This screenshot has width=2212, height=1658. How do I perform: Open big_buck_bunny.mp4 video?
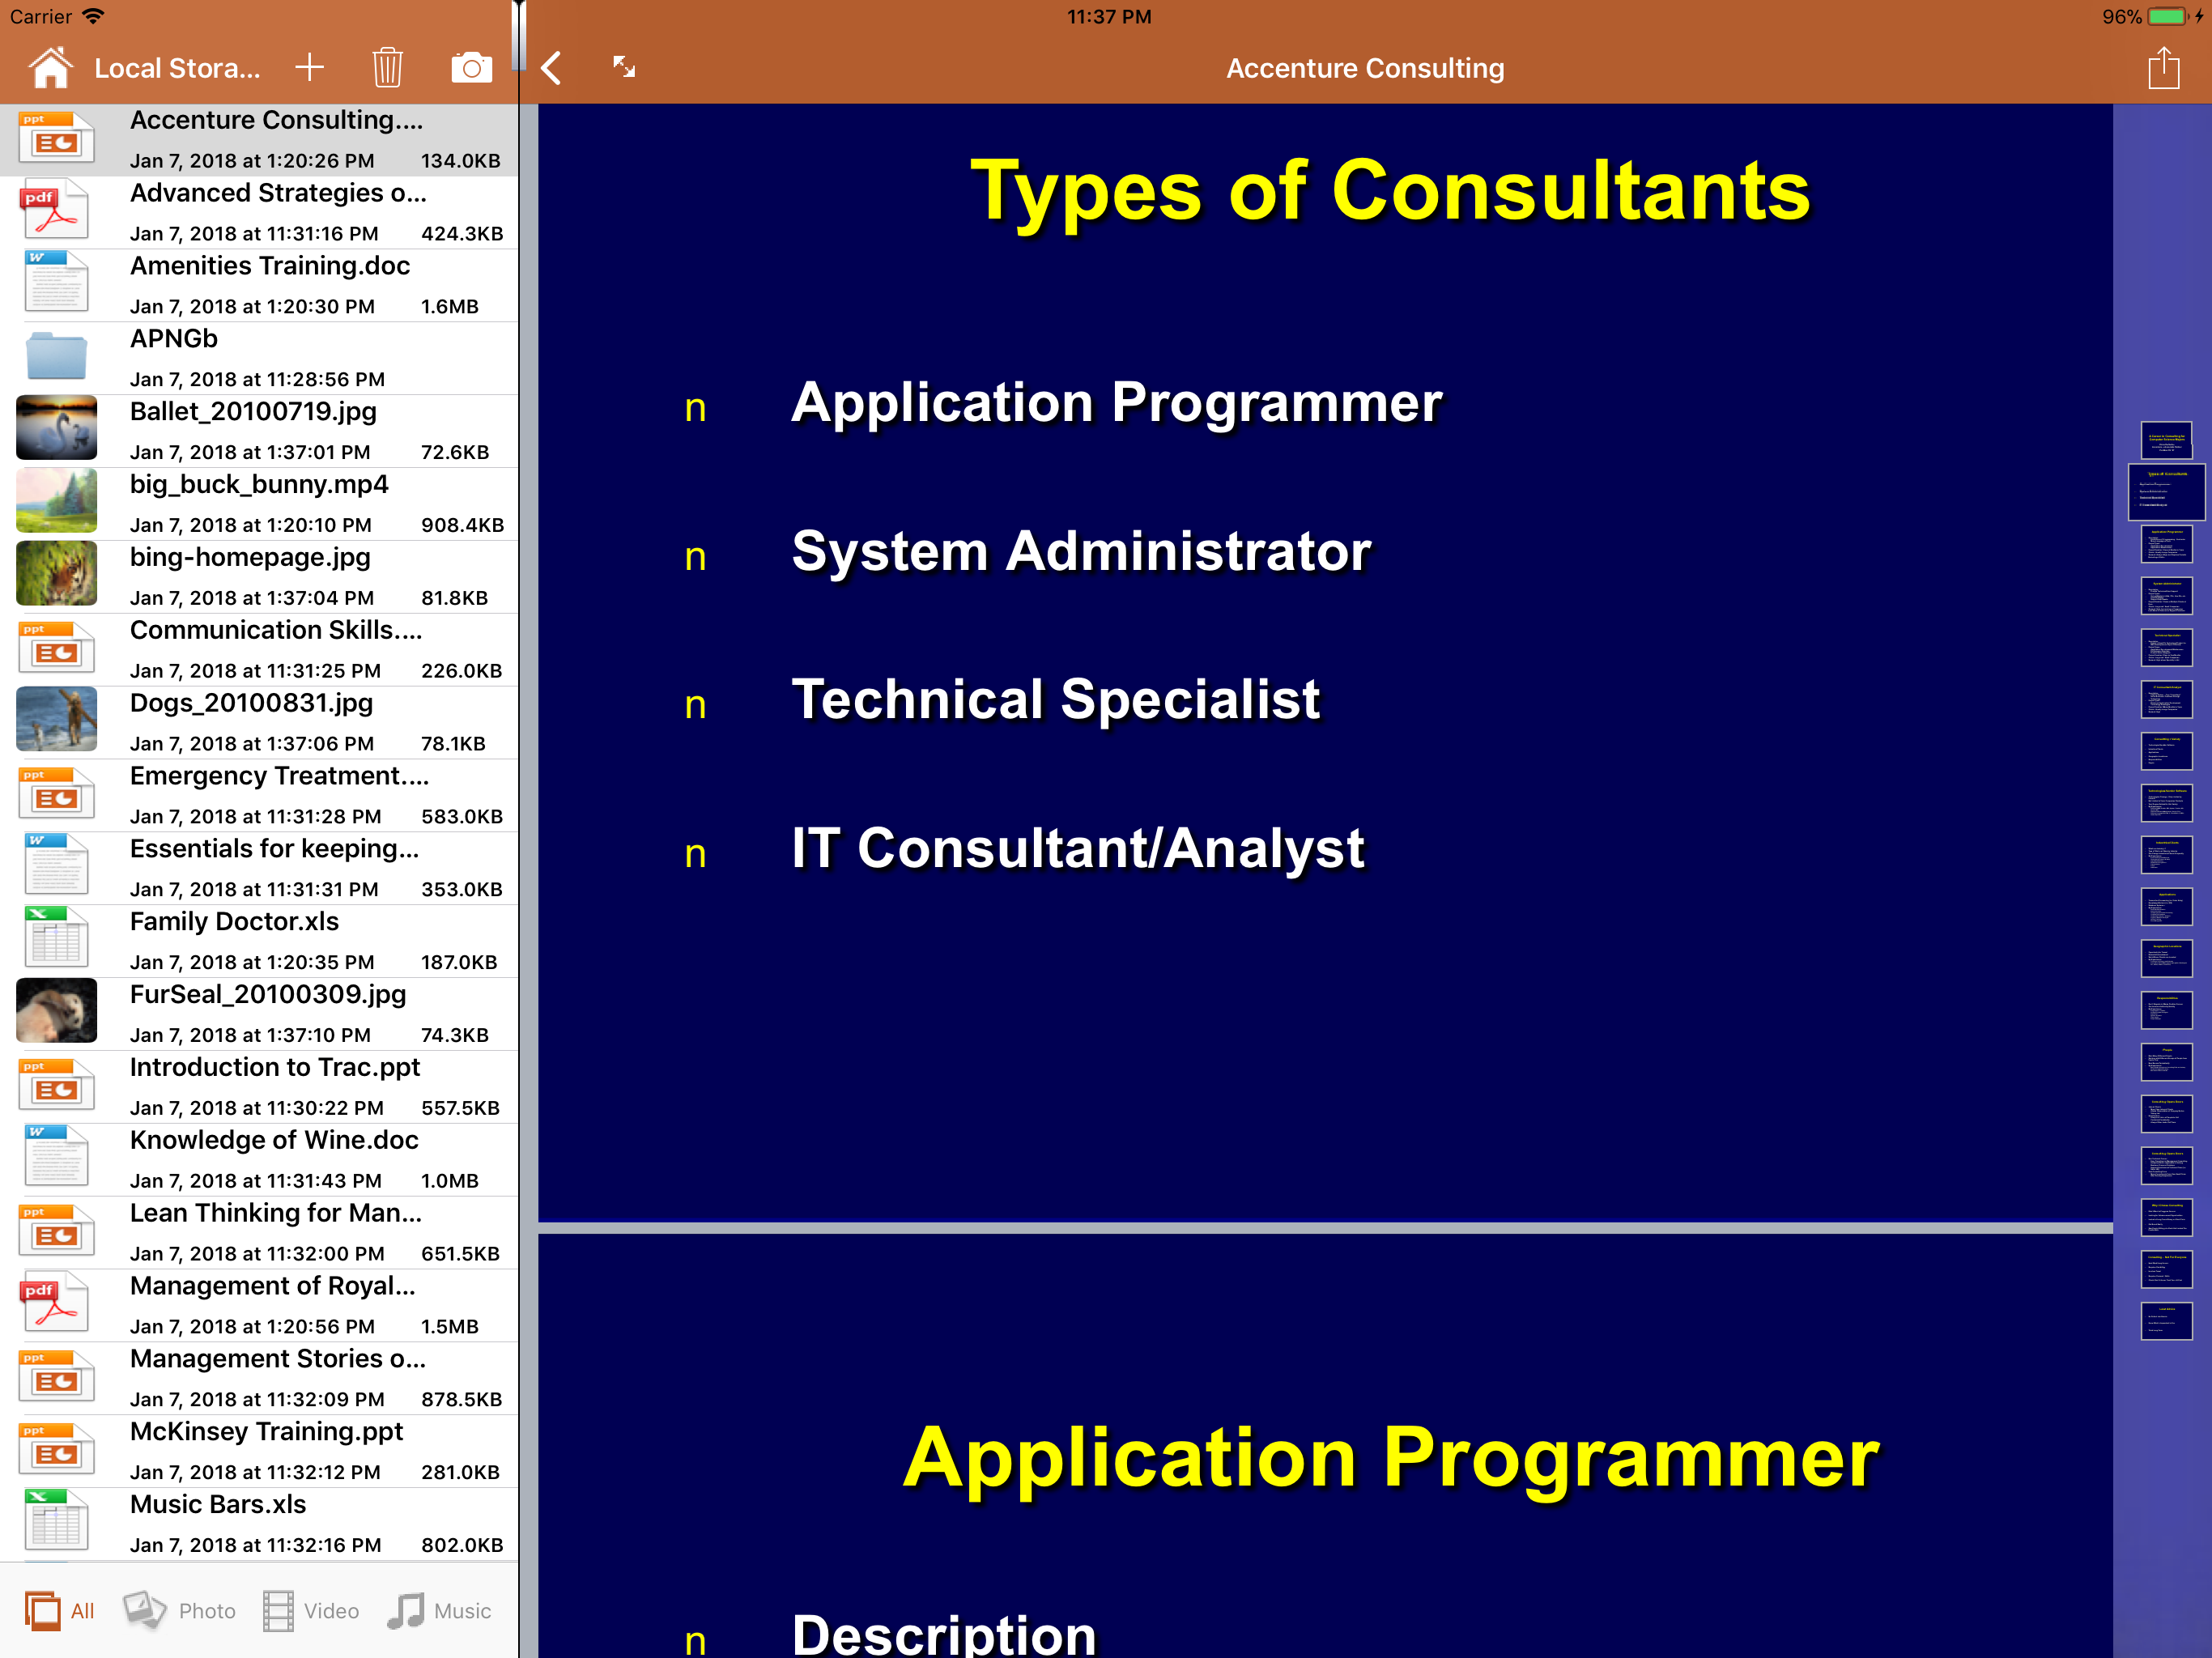260,503
